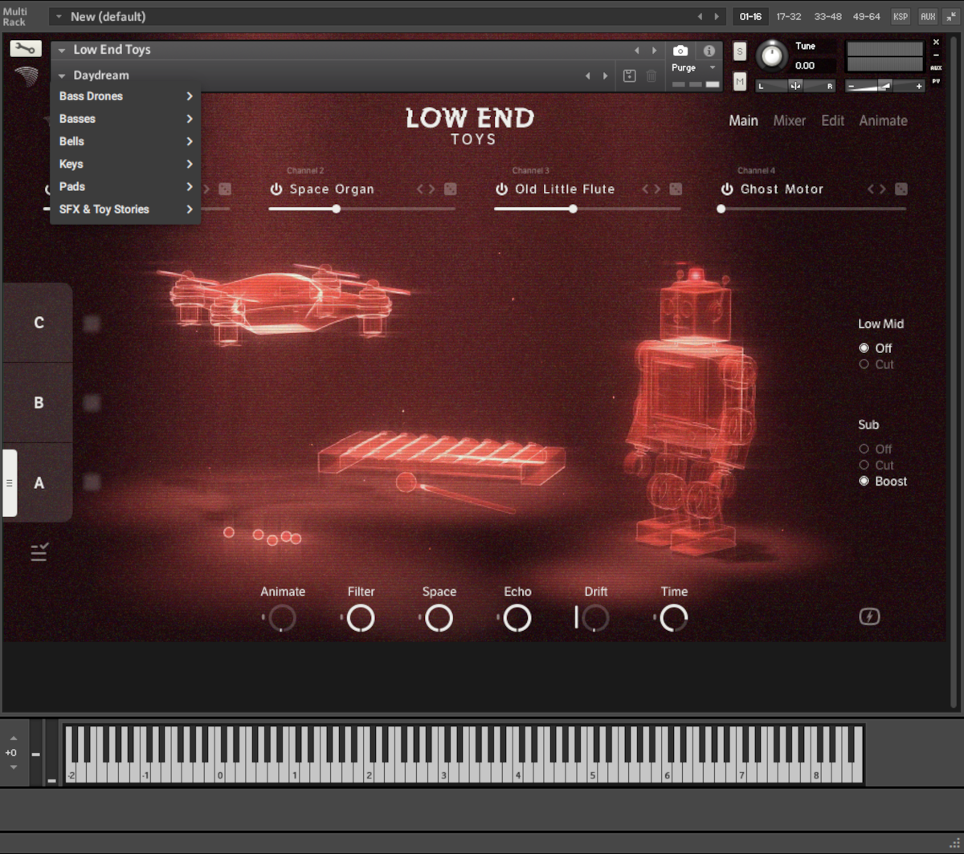964x854 pixels.
Task: Solo the instrument with the S button
Action: [740, 51]
